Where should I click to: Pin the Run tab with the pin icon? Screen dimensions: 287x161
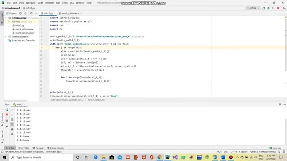click(x=7, y=127)
